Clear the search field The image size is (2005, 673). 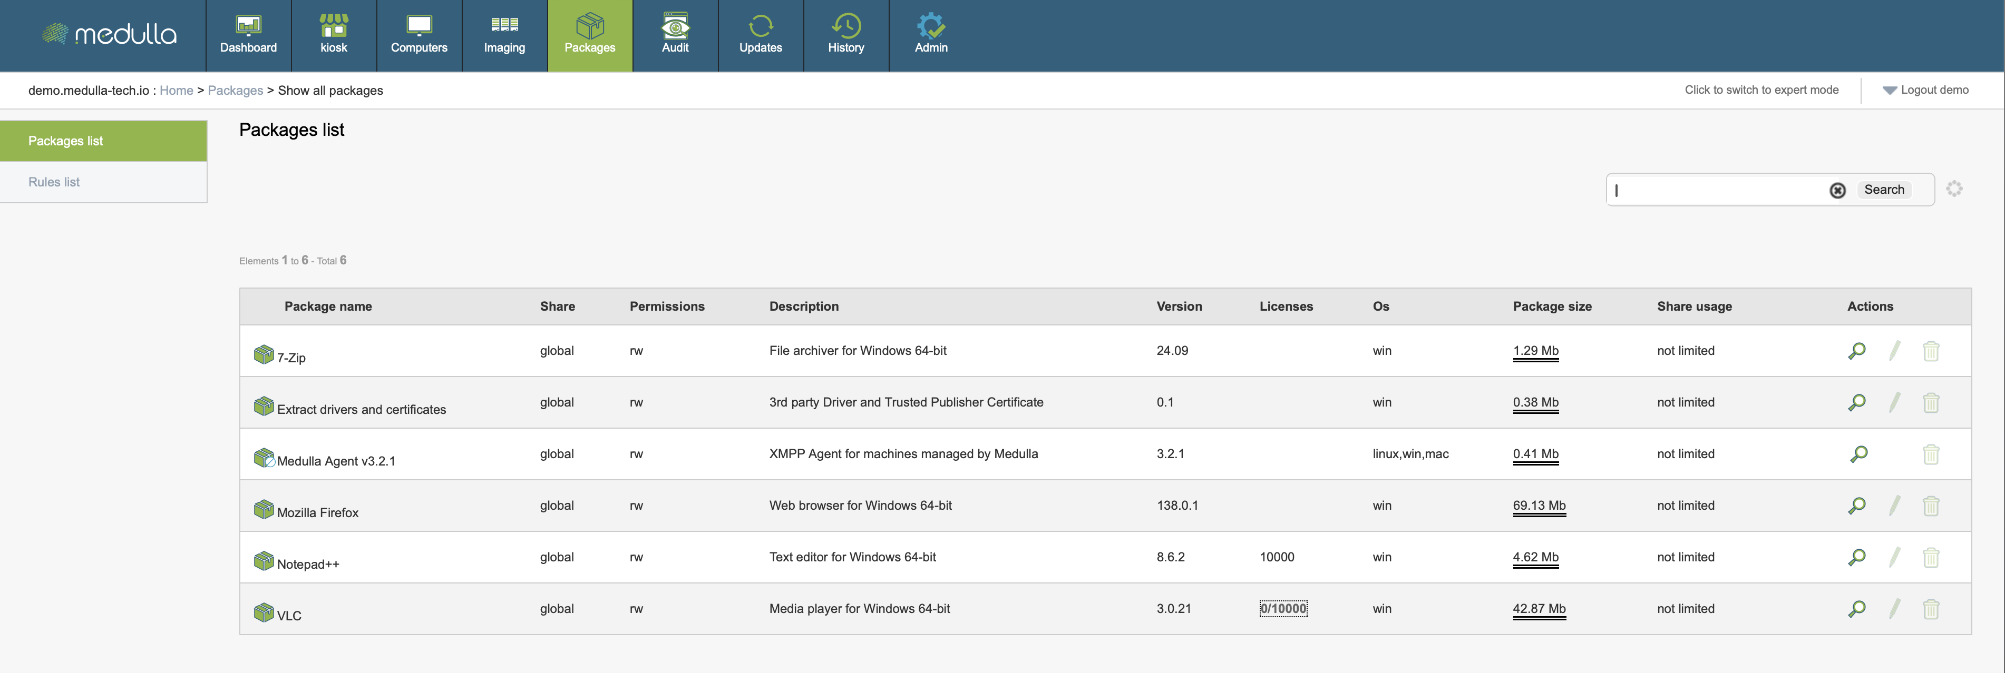click(x=1837, y=191)
